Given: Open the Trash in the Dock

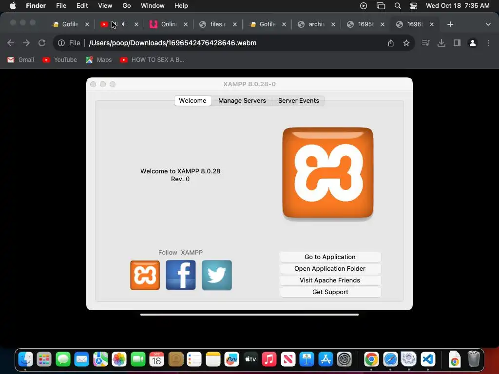Looking at the screenshot, I should point(474,359).
